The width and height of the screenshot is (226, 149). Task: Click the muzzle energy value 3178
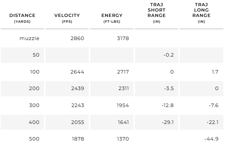click(x=123, y=39)
